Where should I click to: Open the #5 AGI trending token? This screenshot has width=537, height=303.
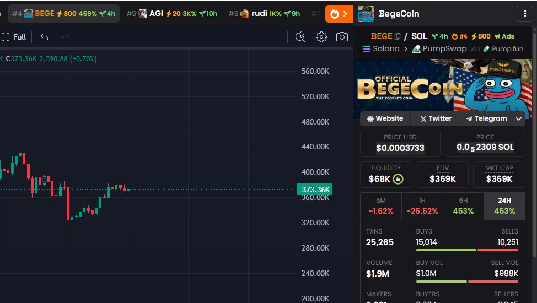pyautogui.click(x=172, y=14)
